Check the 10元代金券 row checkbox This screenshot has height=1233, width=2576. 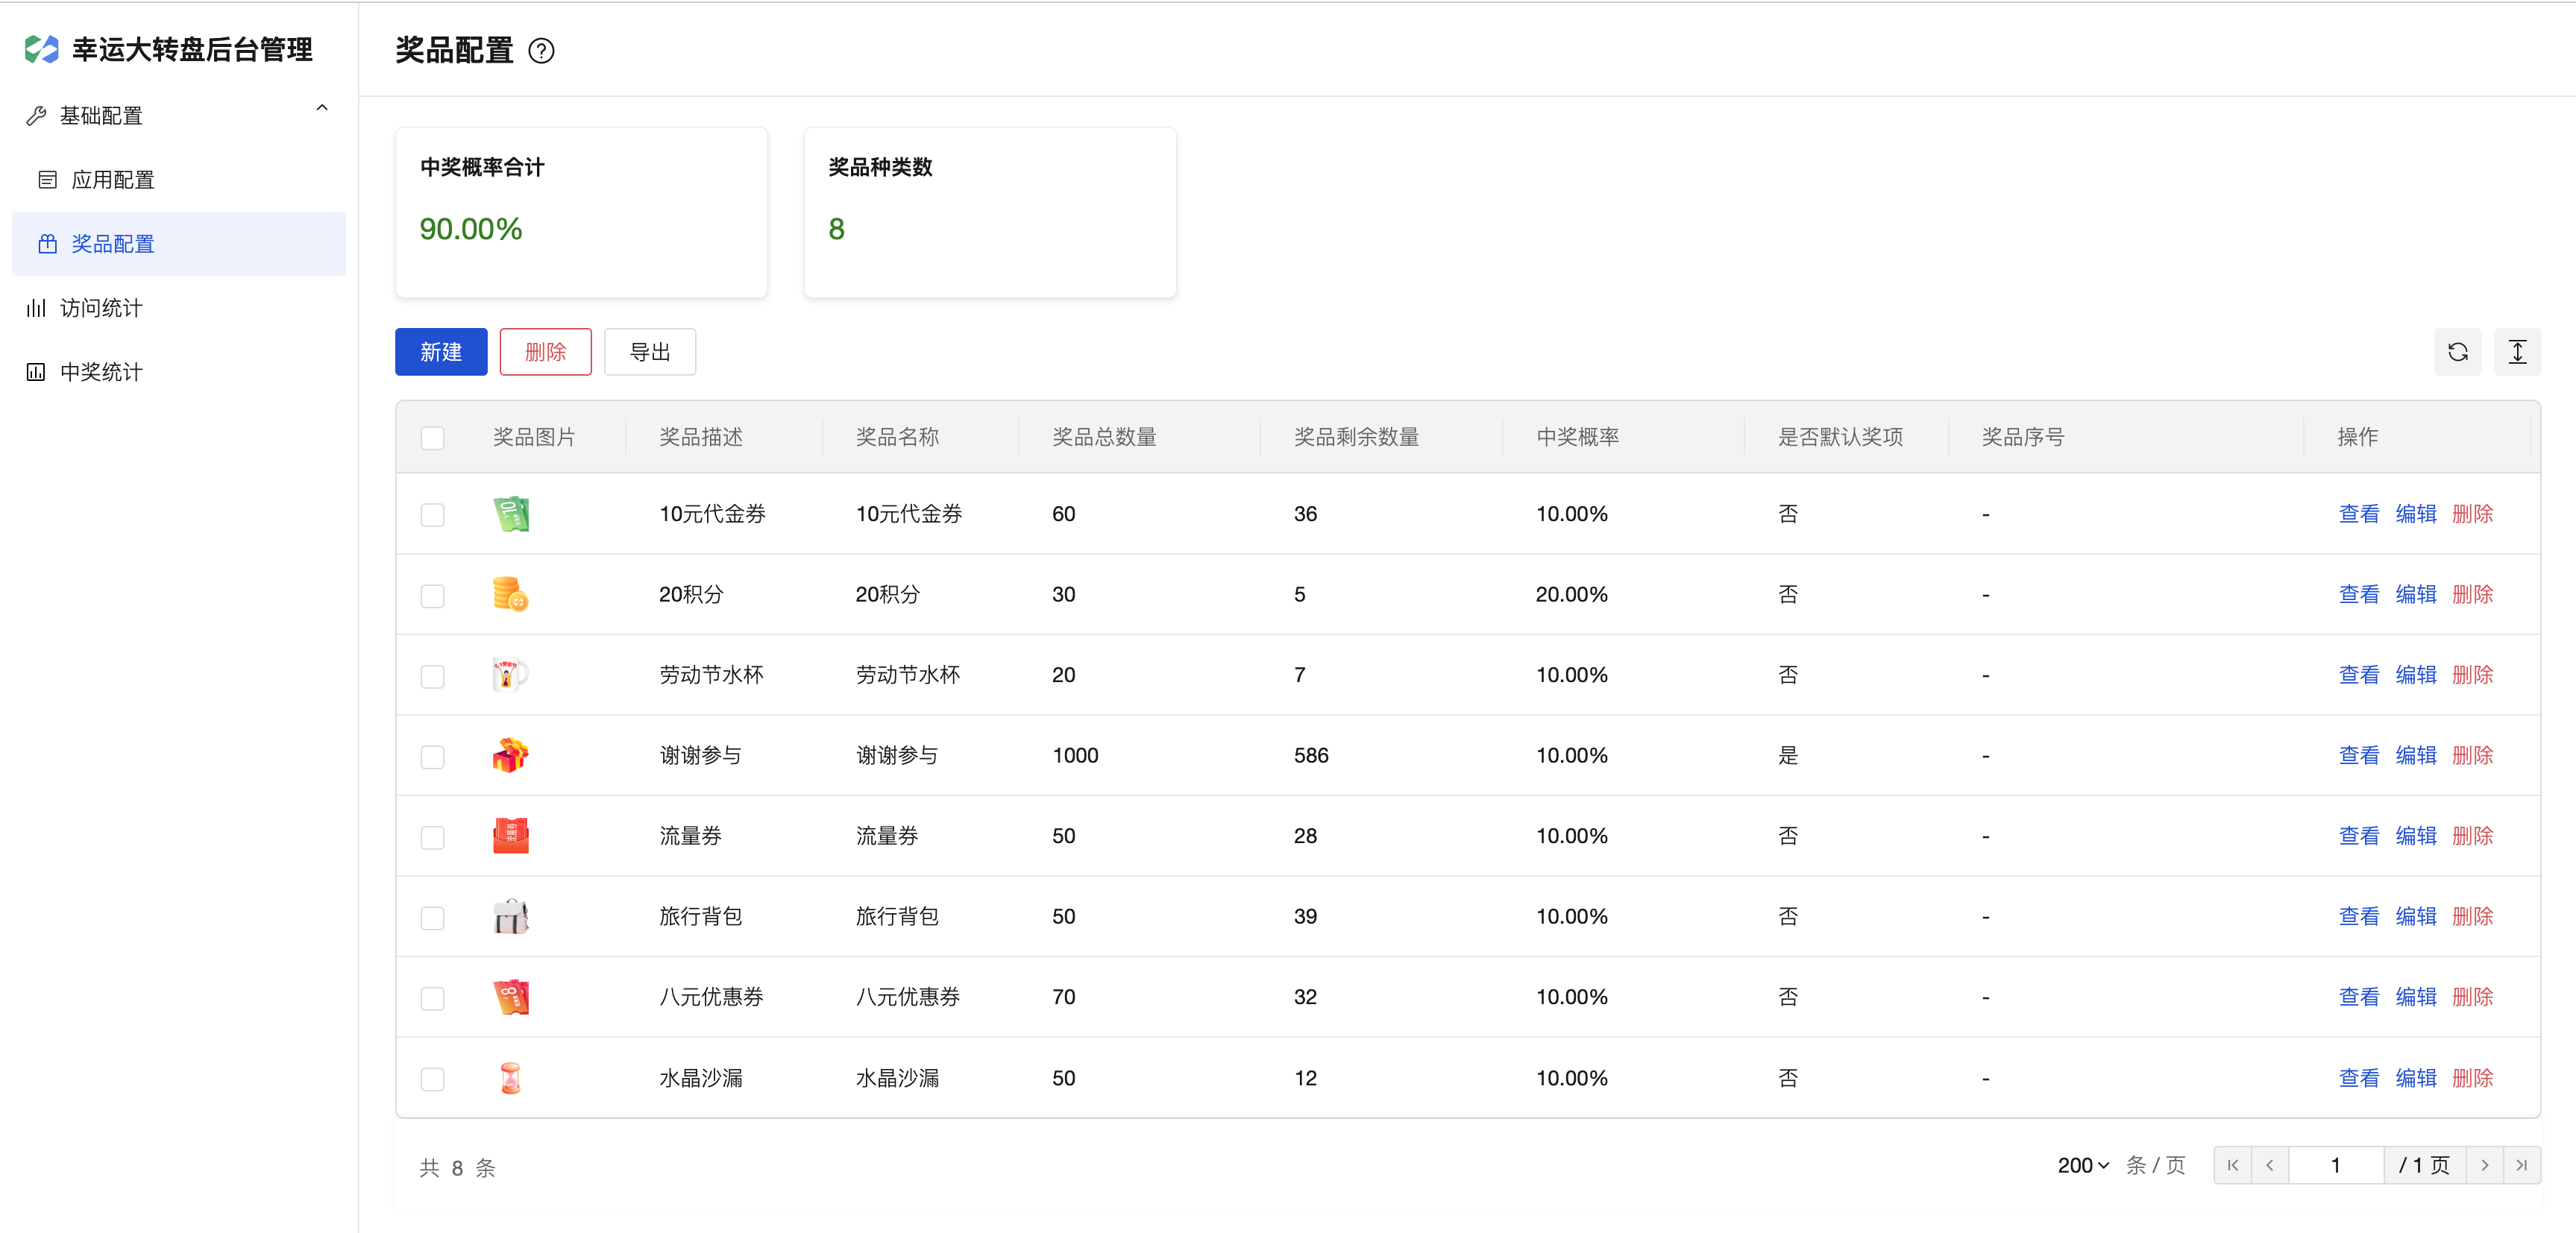432,514
